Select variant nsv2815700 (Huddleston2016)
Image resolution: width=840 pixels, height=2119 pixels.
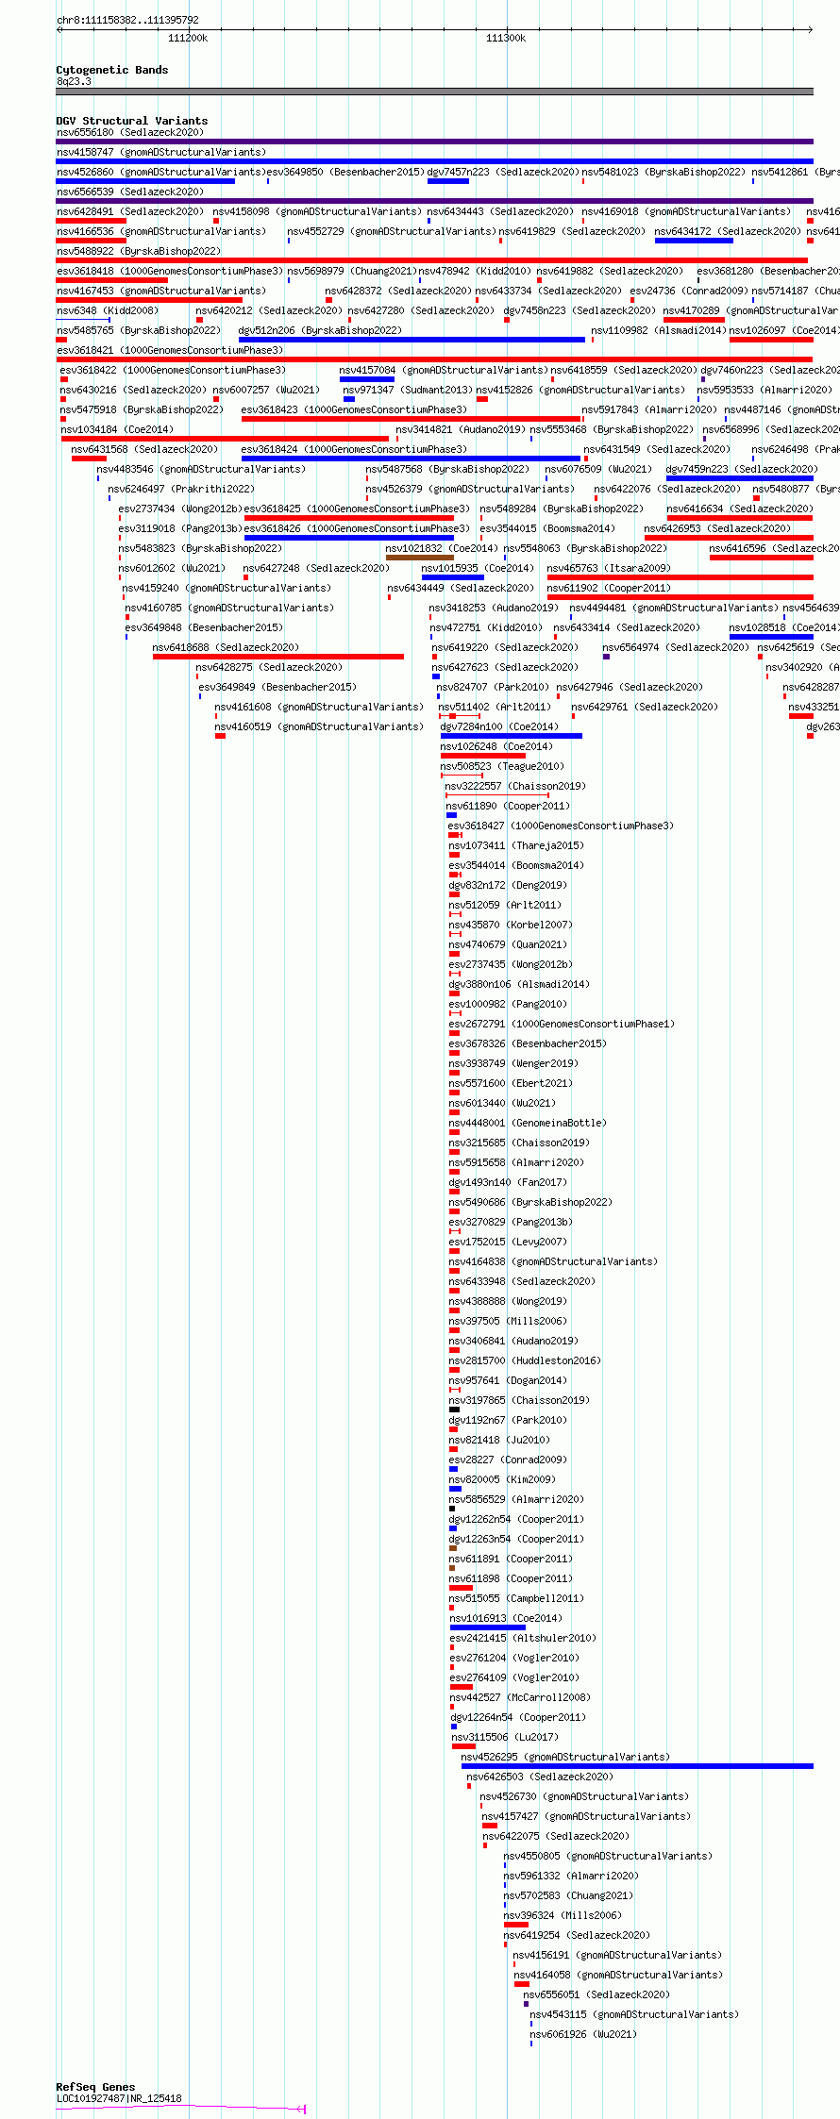tap(525, 1360)
